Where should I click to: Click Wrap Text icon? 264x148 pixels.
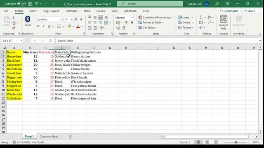tap(106, 17)
